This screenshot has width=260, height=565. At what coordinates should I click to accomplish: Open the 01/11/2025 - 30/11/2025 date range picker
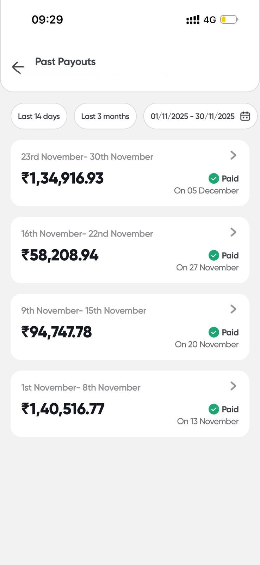pos(193,116)
